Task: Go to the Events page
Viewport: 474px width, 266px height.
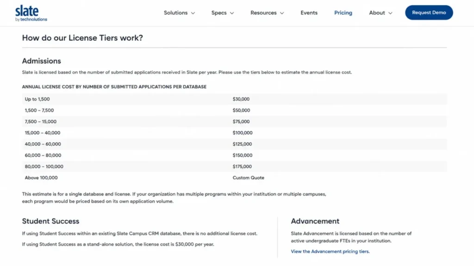Action: pyautogui.click(x=309, y=12)
